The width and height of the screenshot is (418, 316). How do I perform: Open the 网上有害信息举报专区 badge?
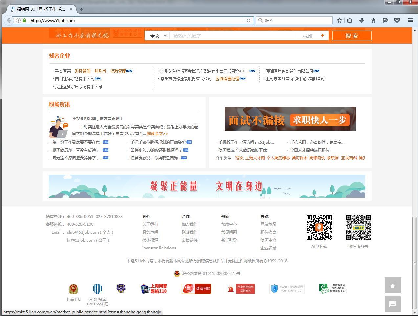tap(240, 289)
